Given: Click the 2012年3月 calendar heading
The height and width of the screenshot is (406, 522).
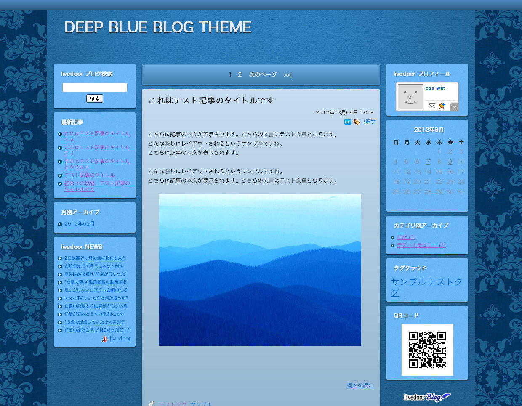Looking at the screenshot, I should point(429,130).
